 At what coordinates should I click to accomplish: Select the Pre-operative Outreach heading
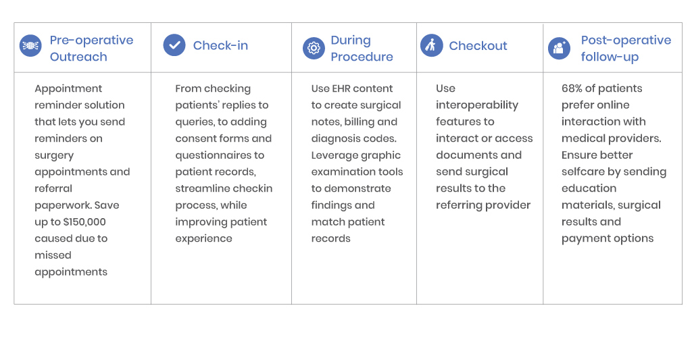91,48
